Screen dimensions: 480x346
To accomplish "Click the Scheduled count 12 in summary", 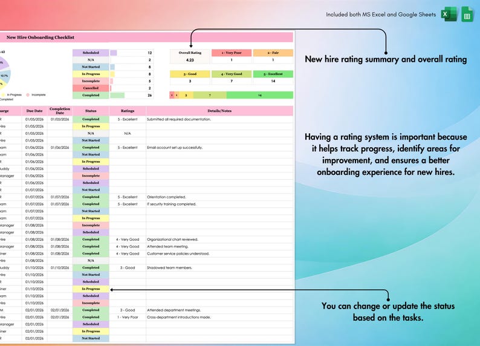I will point(150,53).
